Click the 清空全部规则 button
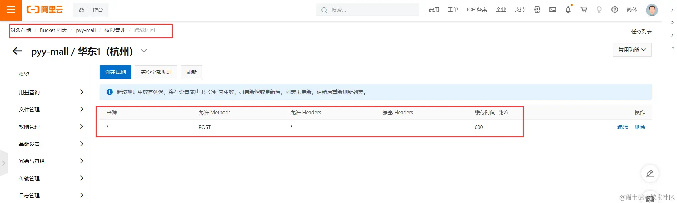 point(156,72)
